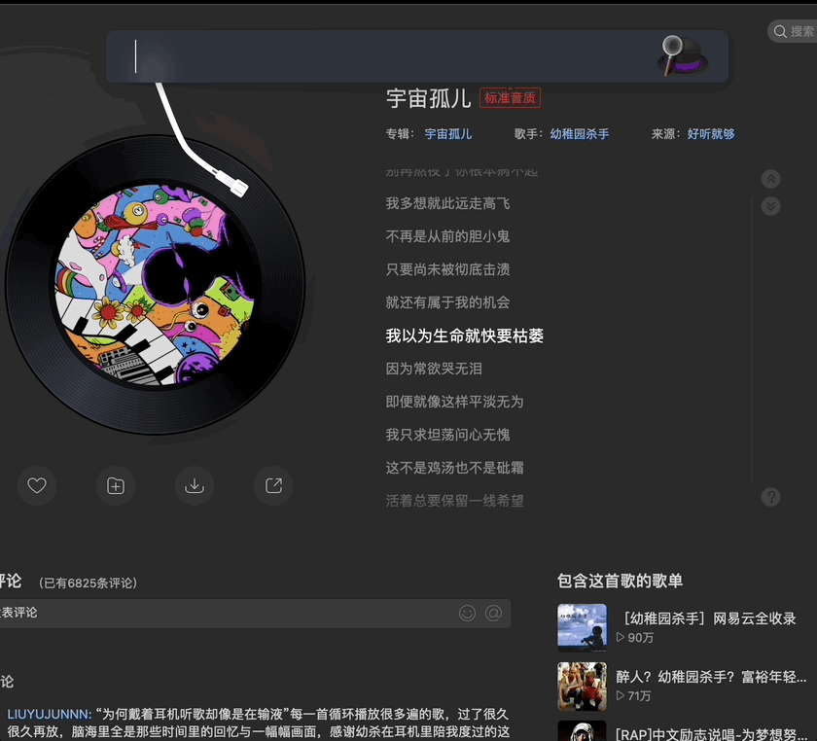Open playlist 醉人？幼稚园杀手？富裕年轻...
This screenshot has height=741, width=817.
point(711,677)
